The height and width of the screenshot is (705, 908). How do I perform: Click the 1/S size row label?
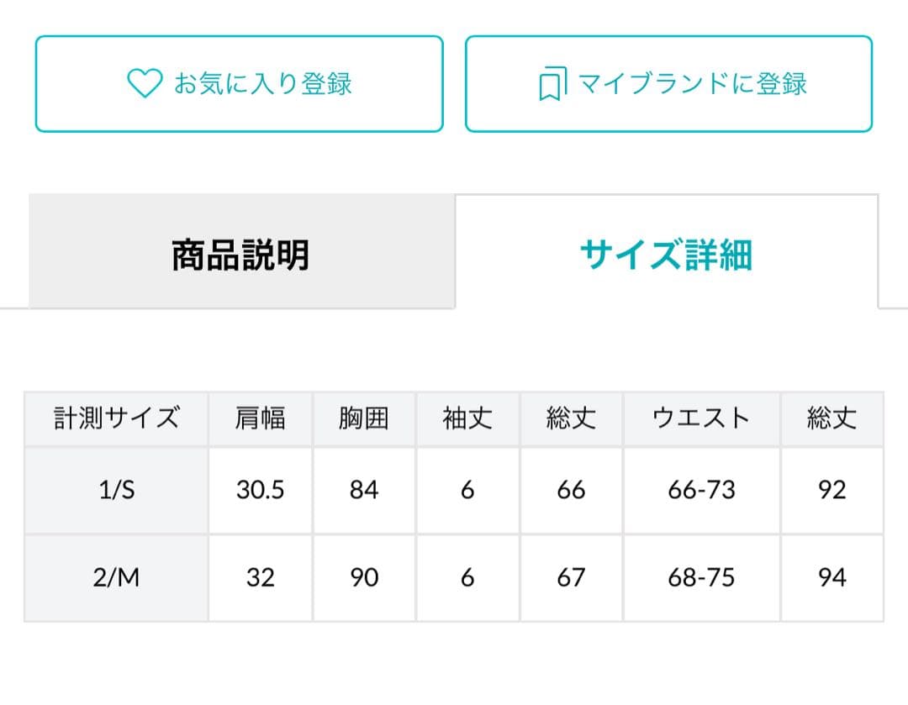point(117,490)
